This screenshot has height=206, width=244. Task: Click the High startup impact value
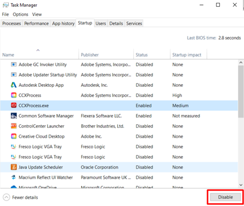[177, 96]
